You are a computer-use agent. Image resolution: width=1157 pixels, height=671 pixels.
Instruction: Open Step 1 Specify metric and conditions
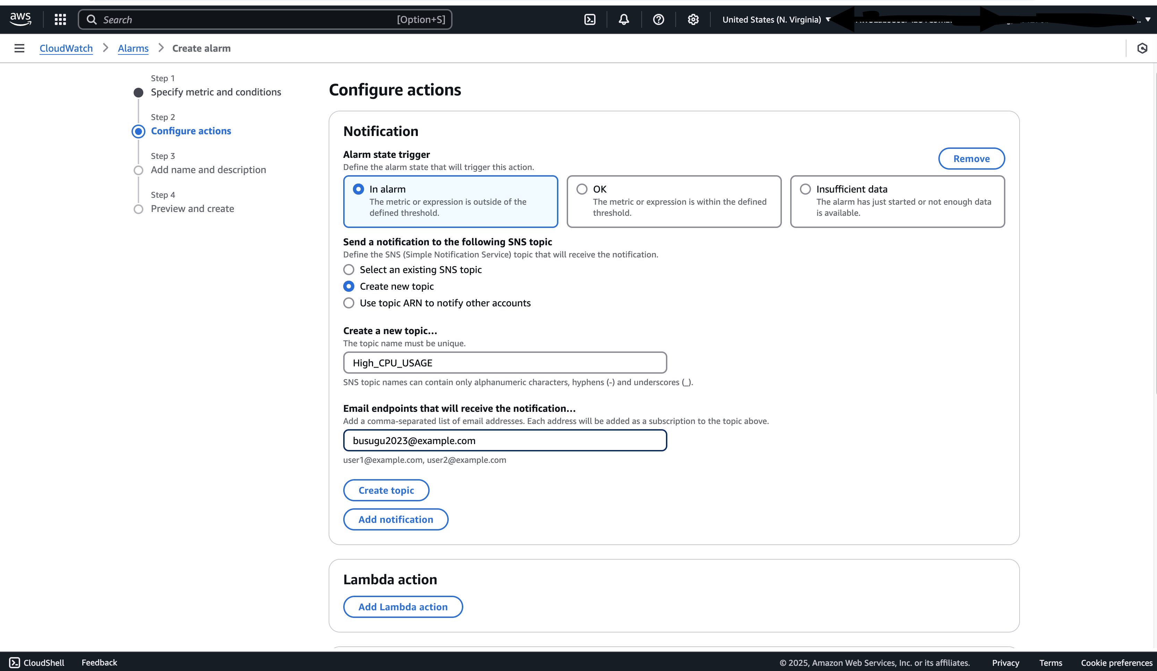click(216, 92)
